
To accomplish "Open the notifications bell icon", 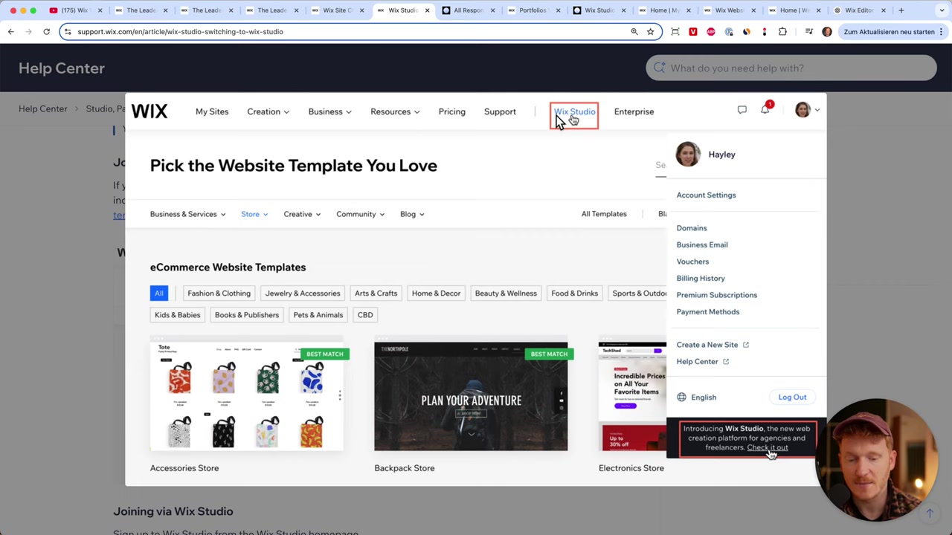I will 765,110.
